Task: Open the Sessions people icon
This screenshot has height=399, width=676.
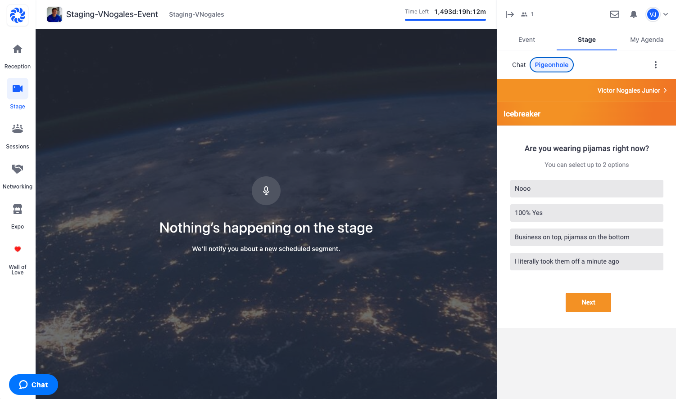Action: click(x=18, y=129)
